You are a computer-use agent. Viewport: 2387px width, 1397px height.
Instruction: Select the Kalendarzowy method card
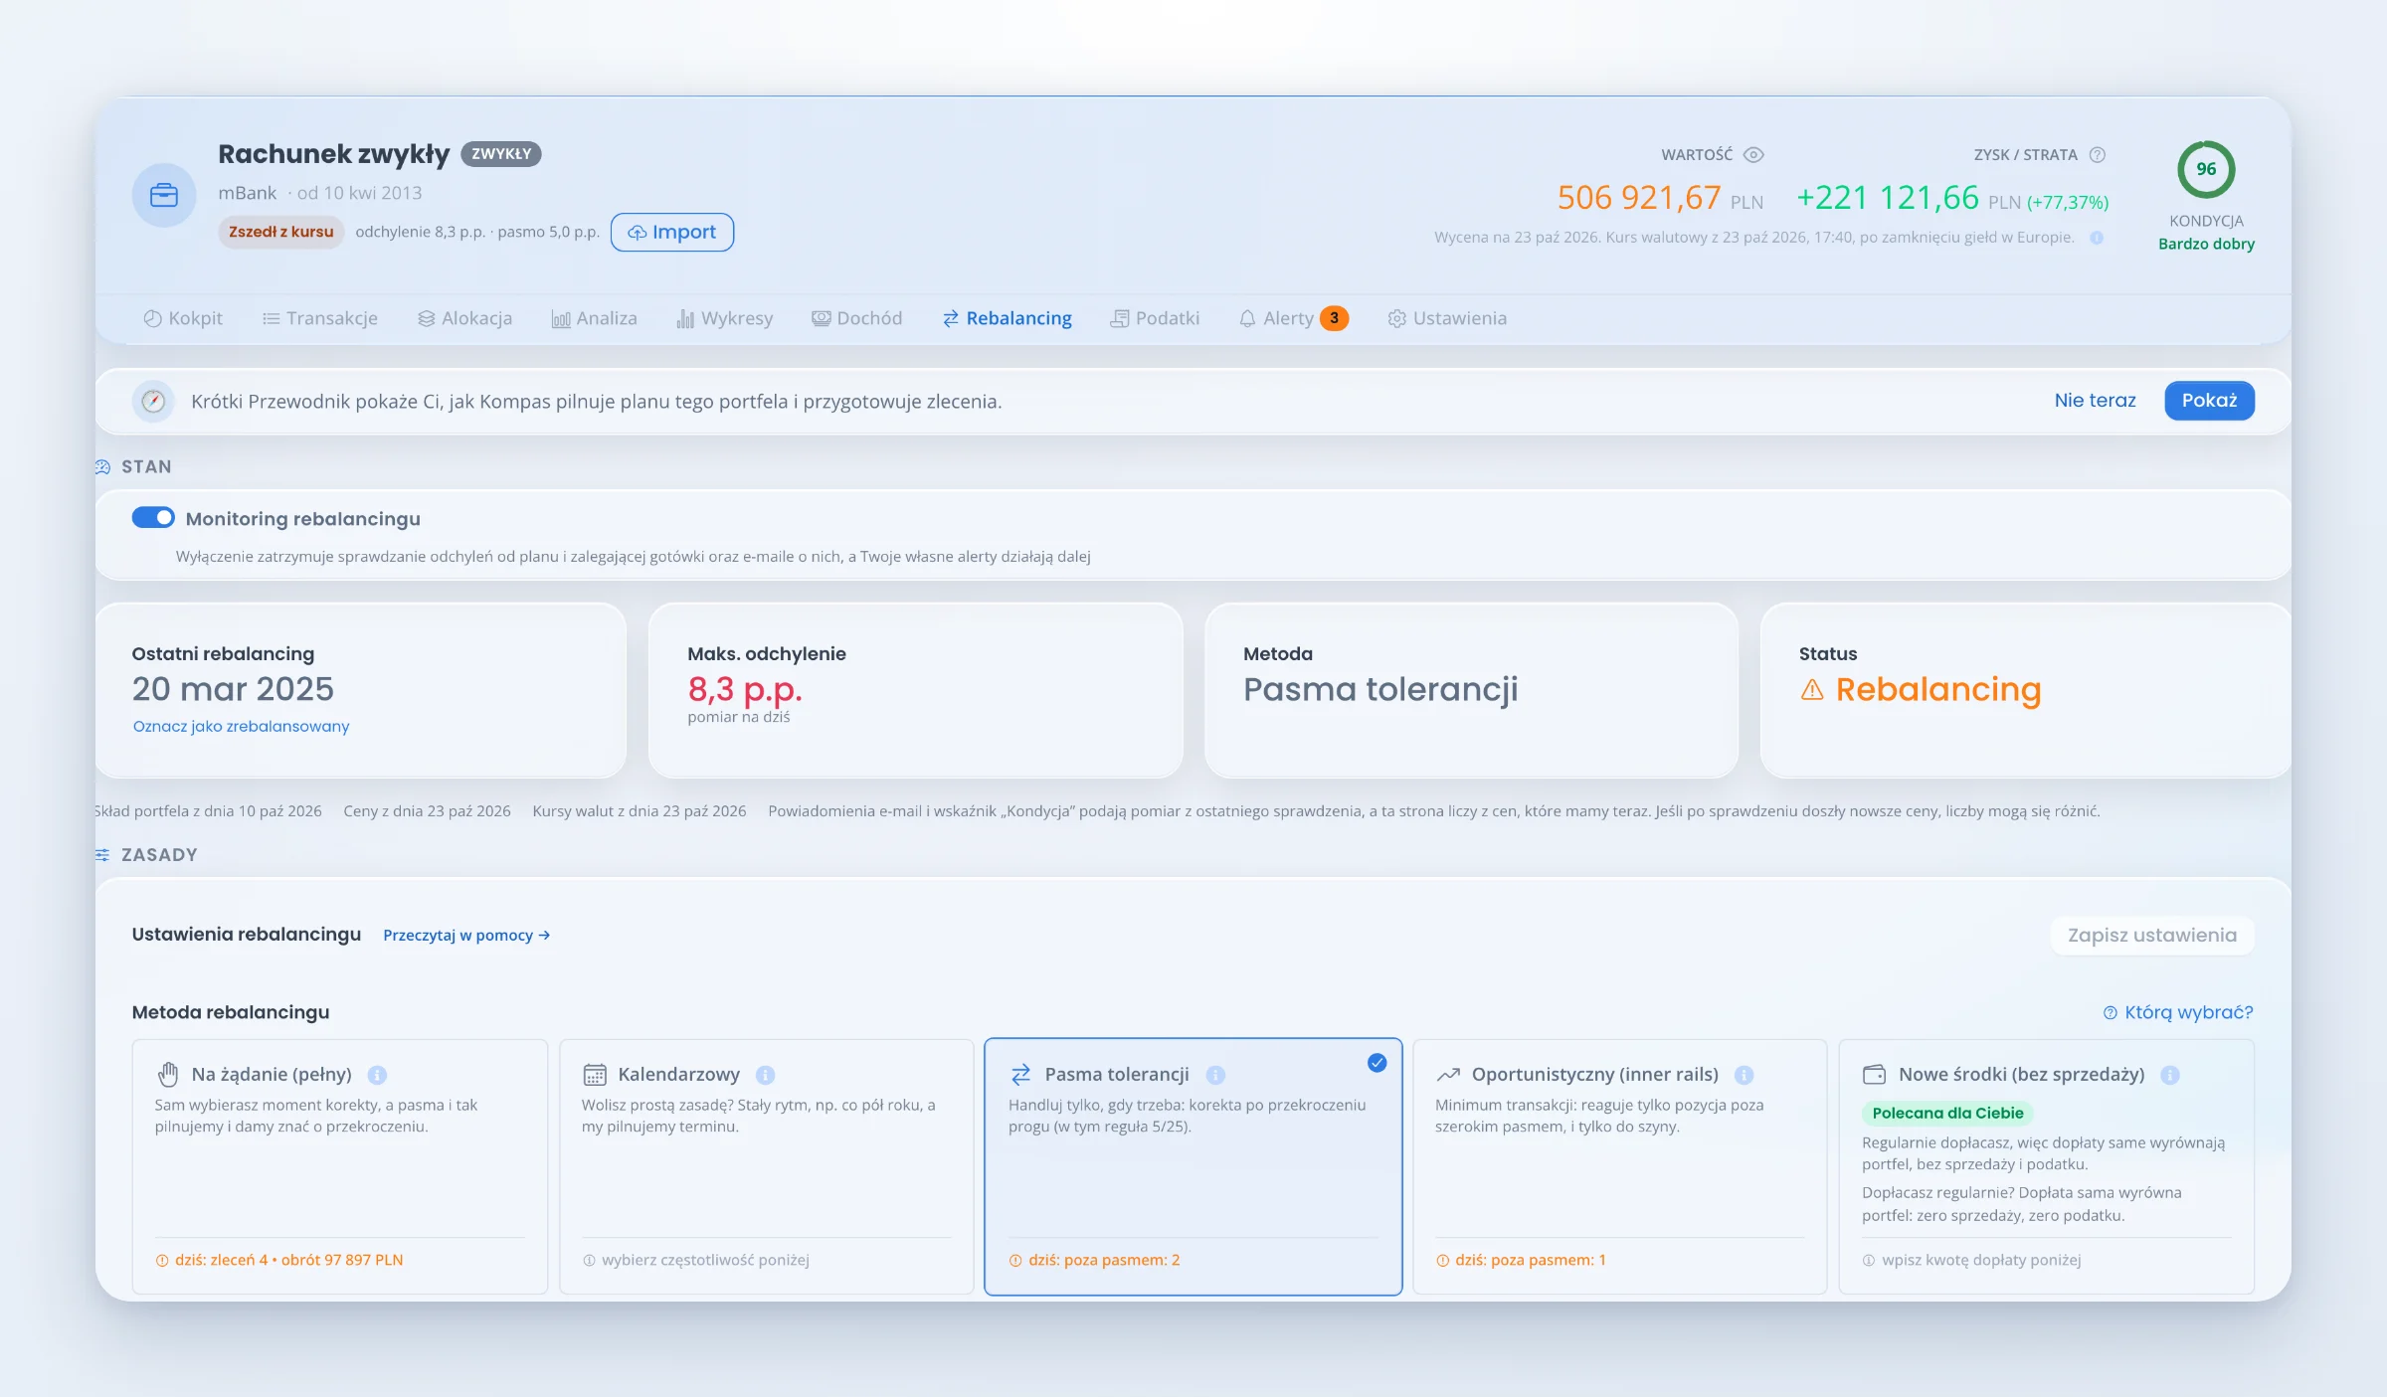click(767, 1166)
